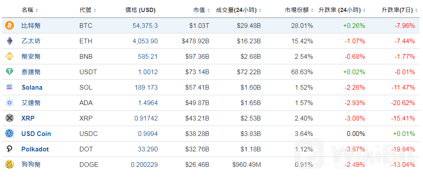Click the 價格 (USD) column header
Screen dimensions: 423x178
(x=141, y=10)
